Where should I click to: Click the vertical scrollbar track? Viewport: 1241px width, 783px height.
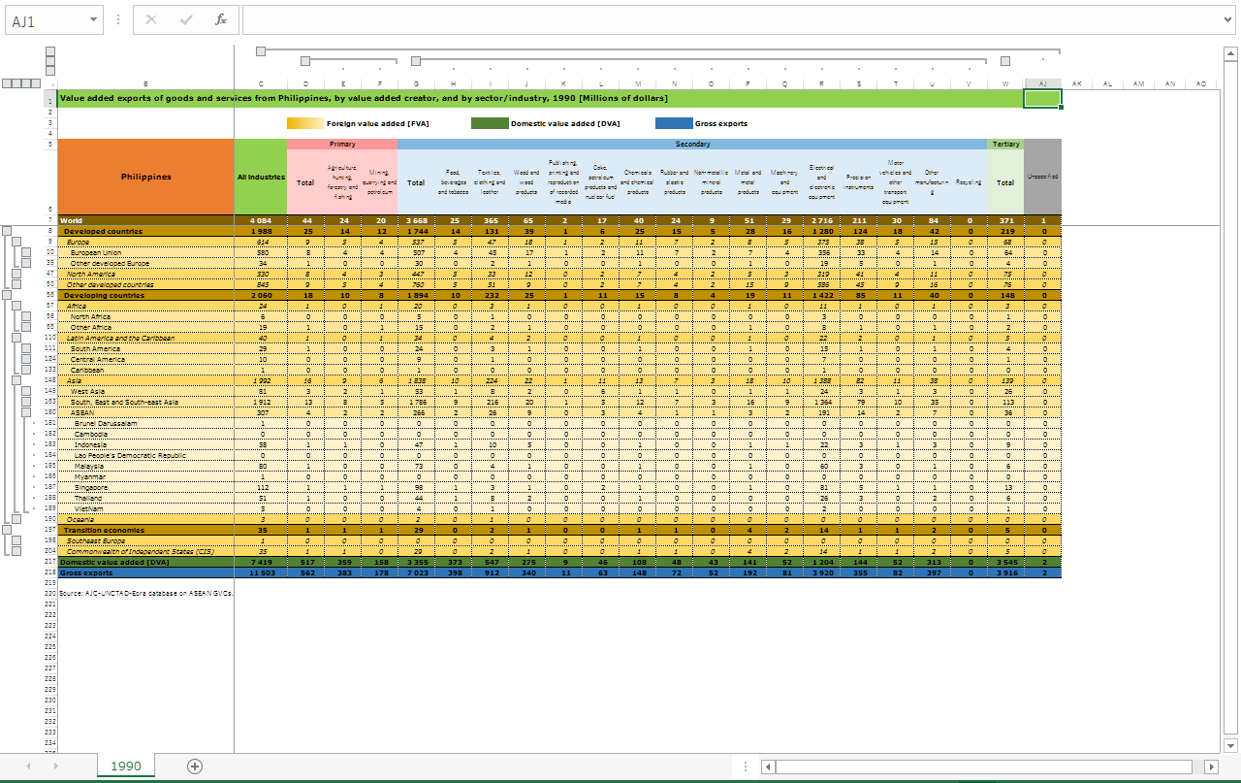(x=1230, y=396)
